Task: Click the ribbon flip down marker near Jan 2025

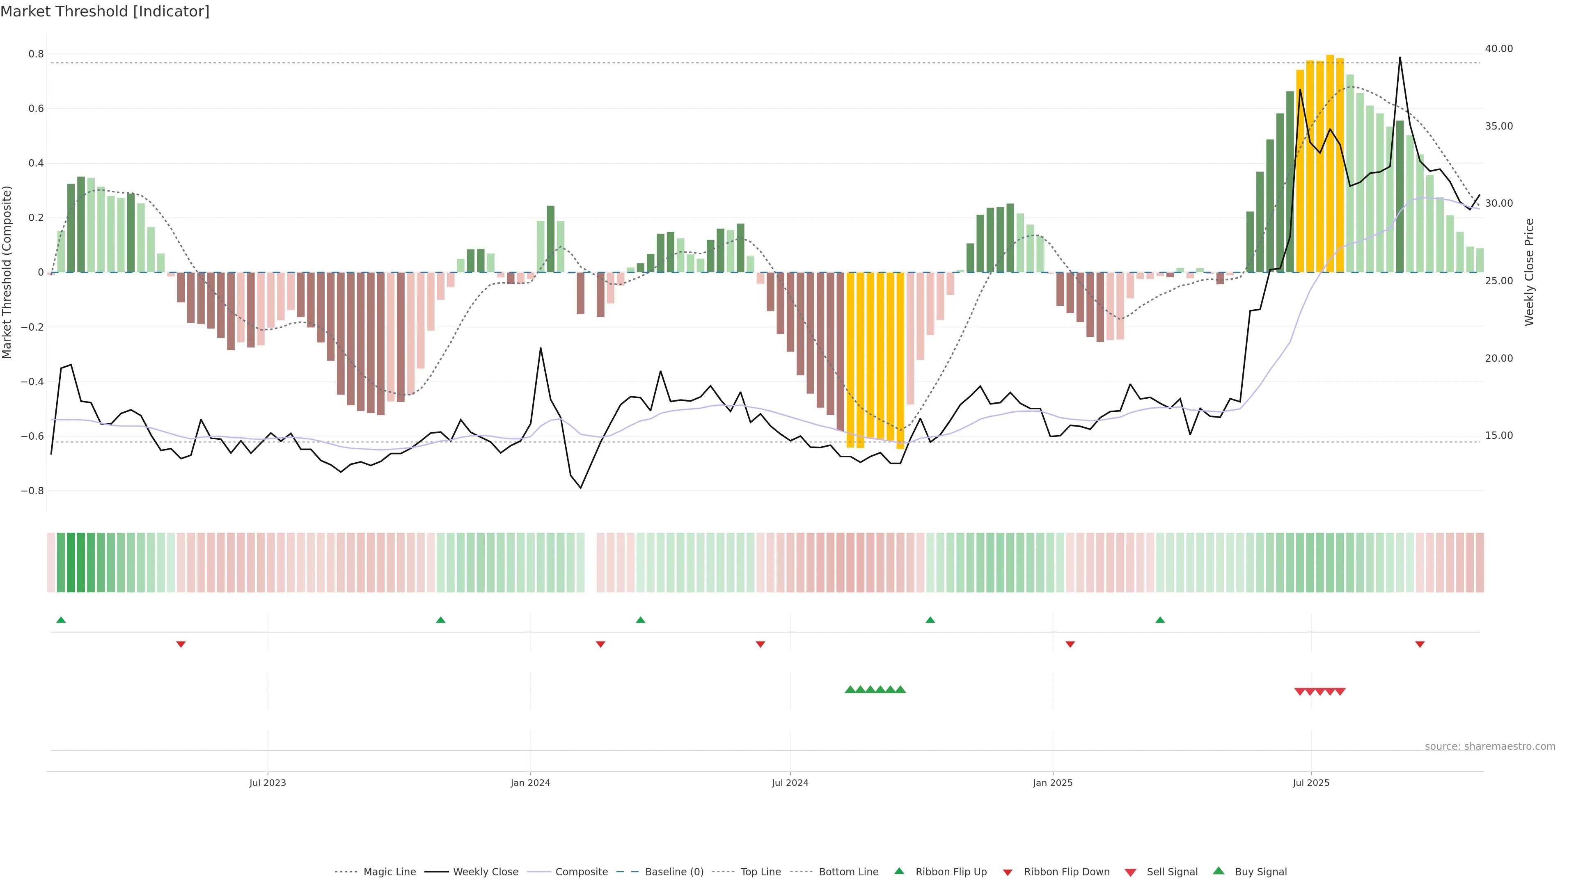Action: point(1070,644)
